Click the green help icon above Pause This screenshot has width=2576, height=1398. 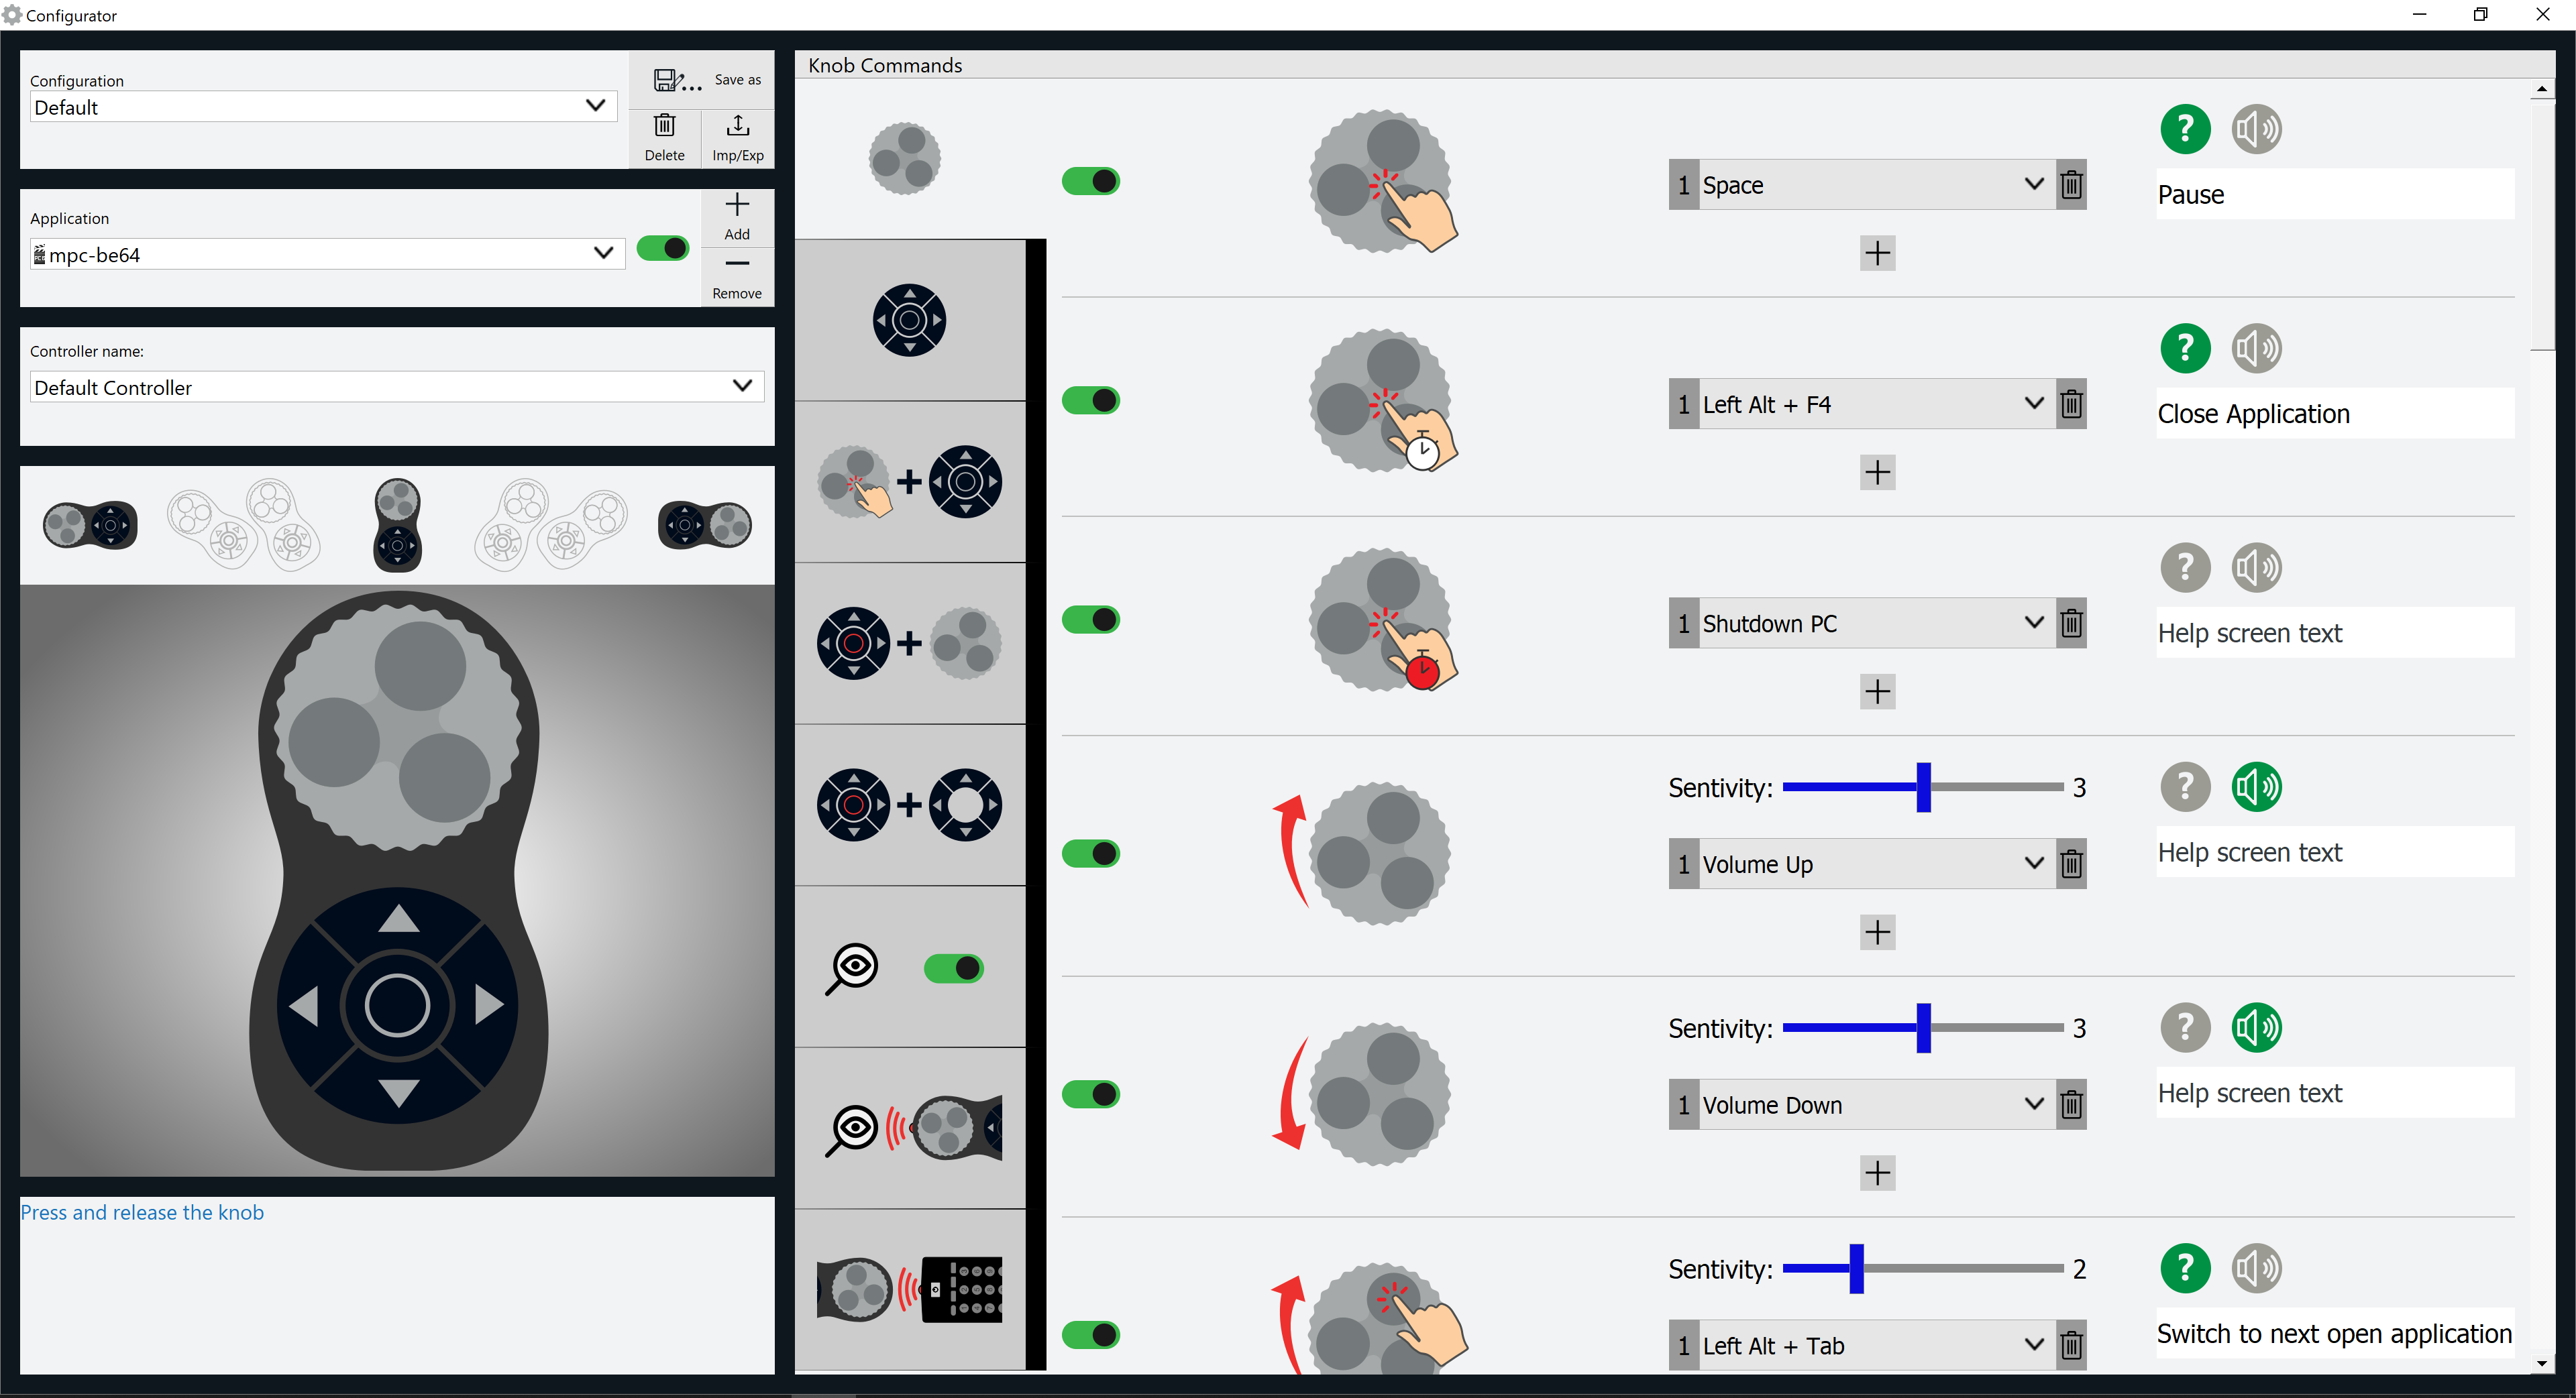pyautogui.click(x=2185, y=129)
